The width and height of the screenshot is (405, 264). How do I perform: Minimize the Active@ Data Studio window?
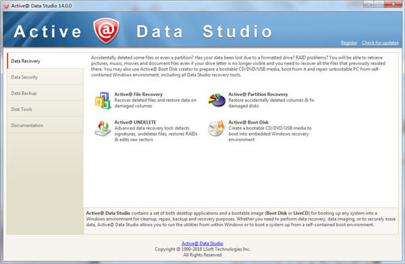(369, 4)
